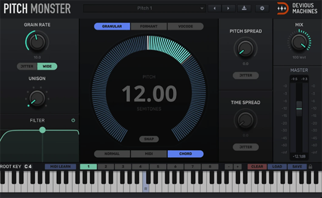Viewport: 322px width, 198px height.
Task: Select chord slot 1
Action: click(x=89, y=166)
